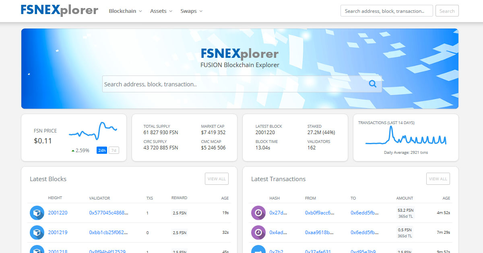Open recipient 0x6edd5fb... of 0x4ad... transaction
Image resolution: width=483 pixels, height=253 pixels.
click(365, 233)
